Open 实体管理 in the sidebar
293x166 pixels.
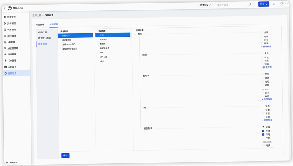pos(10,24)
